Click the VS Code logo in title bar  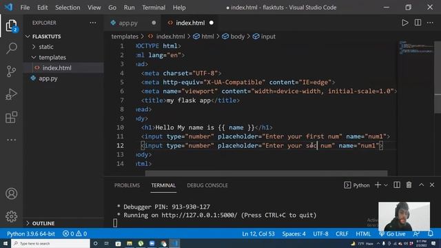point(8,7)
